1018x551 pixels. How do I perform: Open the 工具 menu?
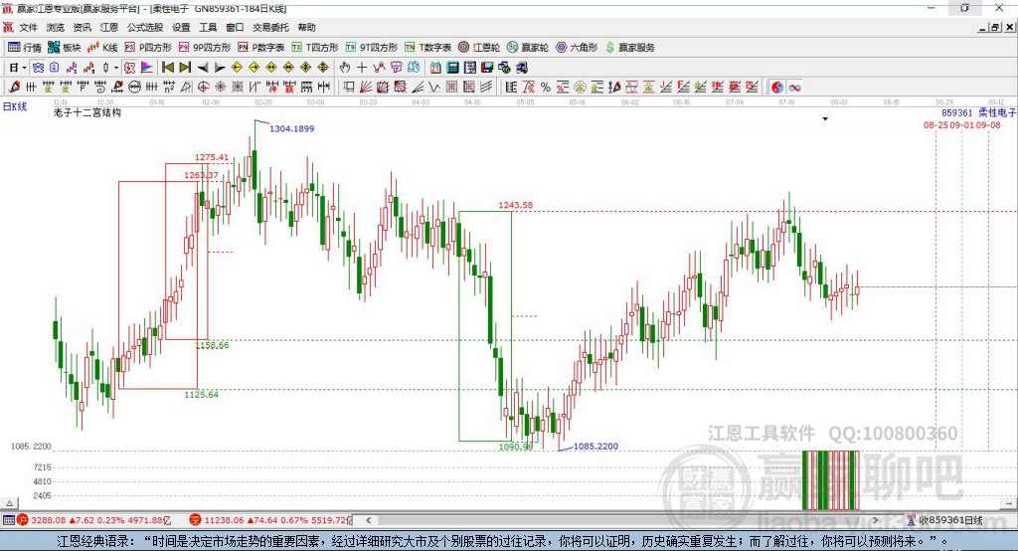point(208,27)
